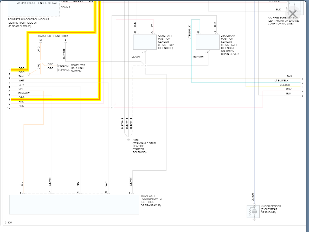Click the CONN 2 label
The height and width of the screenshot is (232, 309).
pos(66,7)
